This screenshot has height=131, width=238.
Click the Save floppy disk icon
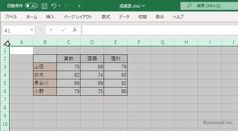(x=44, y=6)
